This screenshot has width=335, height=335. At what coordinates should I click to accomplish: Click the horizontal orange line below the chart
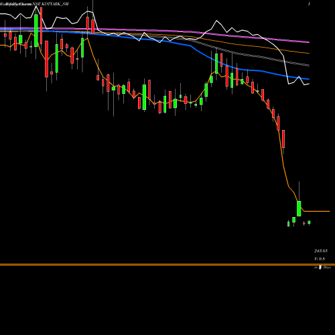click(167, 265)
